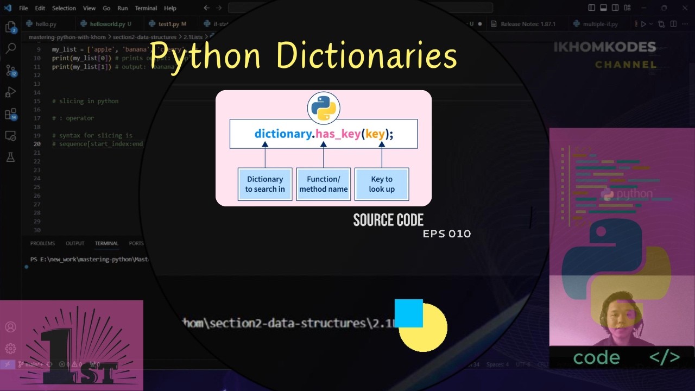Image resolution: width=695 pixels, height=391 pixels.
Task: Open the Source Control view
Action: (10, 70)
